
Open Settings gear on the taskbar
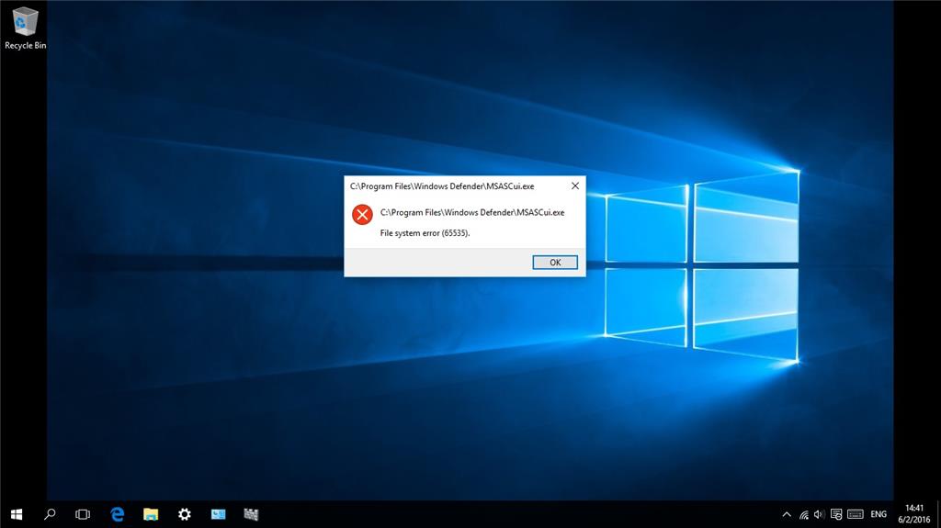click(184, 514)
